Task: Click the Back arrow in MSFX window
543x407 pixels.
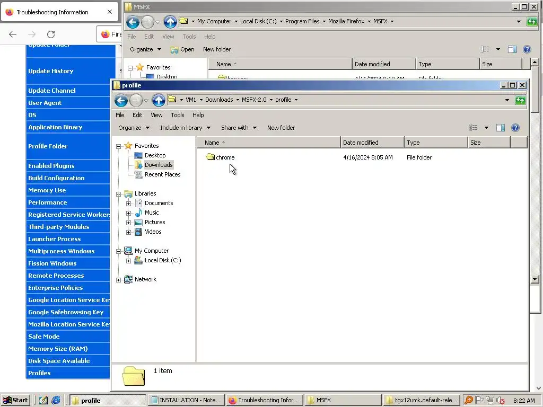Action: coord(133,22)
